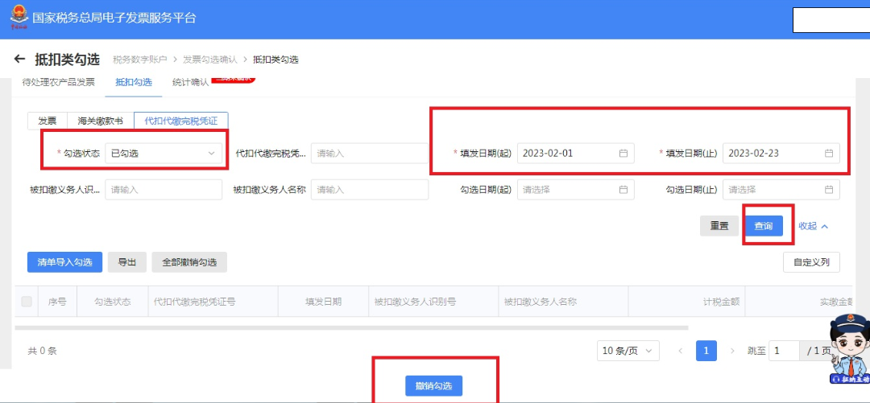Open calendar icon in 勾选日期(止) field
The width and height of the screenshot is (870, 403).
pyautogui.click(x=829, y=190)
